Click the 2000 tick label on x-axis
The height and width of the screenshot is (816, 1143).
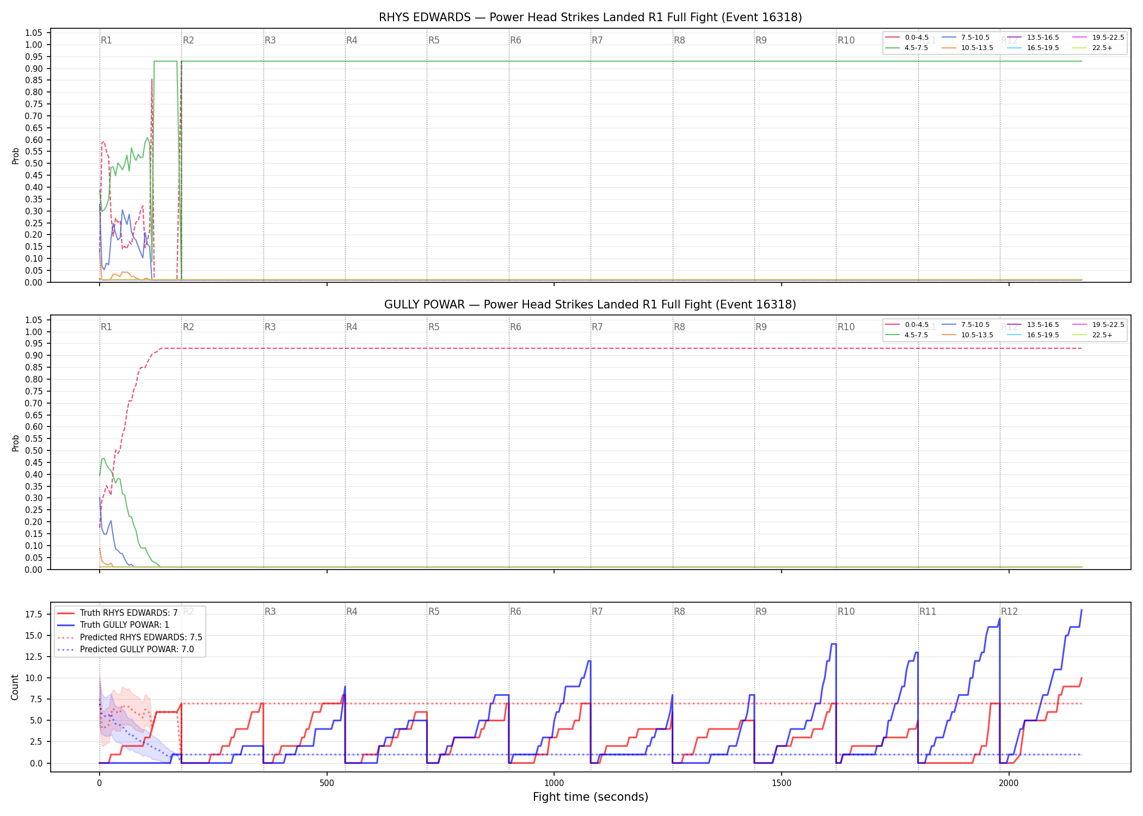click(1009, 783)
